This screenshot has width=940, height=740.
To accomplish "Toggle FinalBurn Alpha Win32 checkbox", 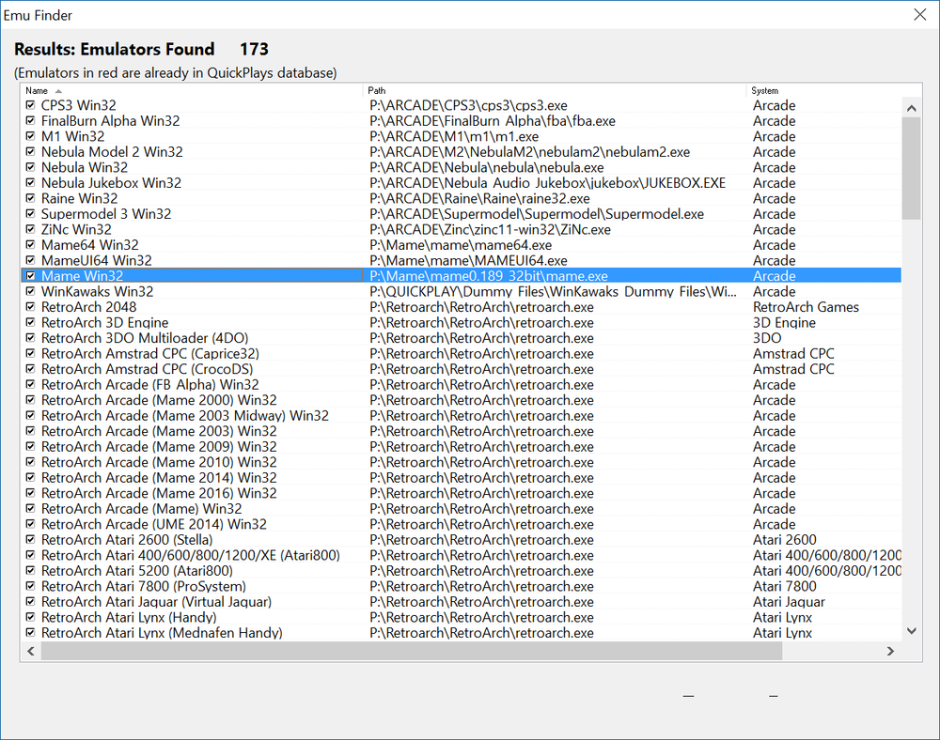I will 31,120.
